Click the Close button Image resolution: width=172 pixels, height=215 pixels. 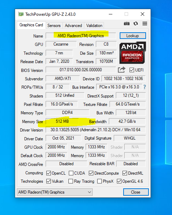coord(136,192)
